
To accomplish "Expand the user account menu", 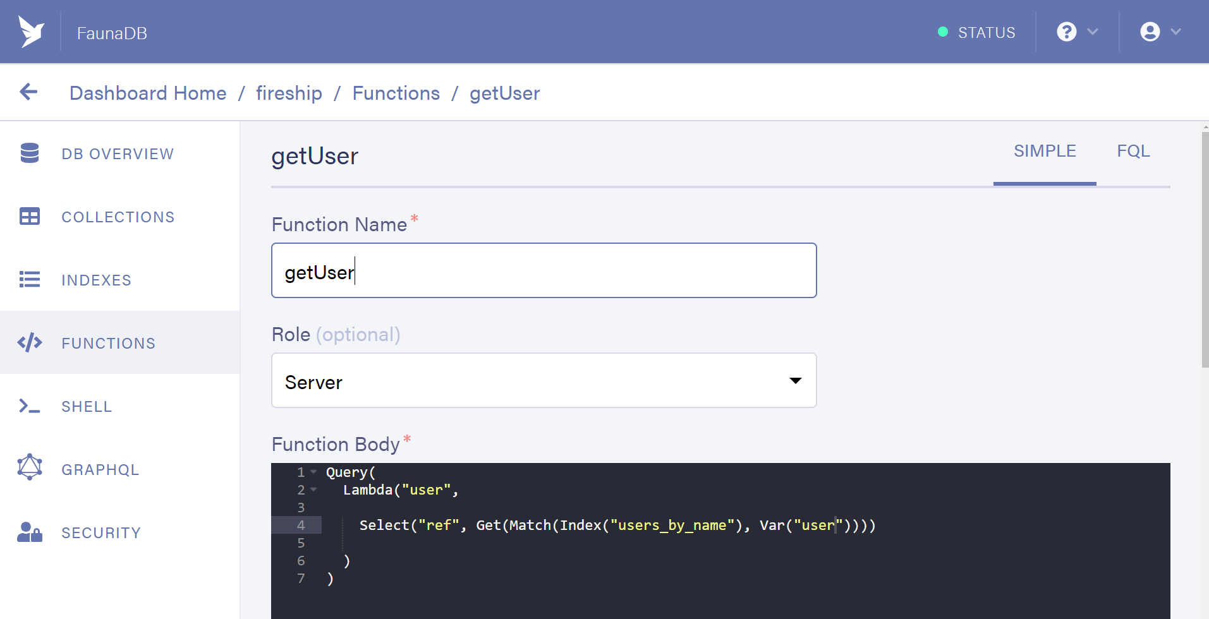I will pyautogui.click(x=1160, y=32).
